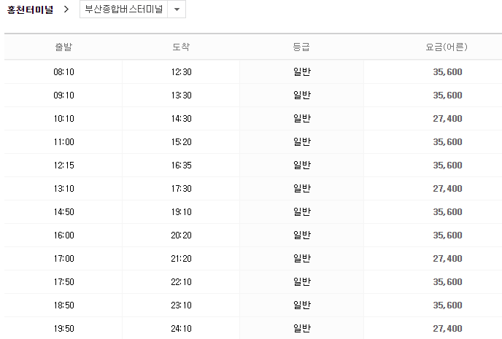Image resolution: width=502 pixels, height=339 pixels.
Task: Select the 16:00 departure time
Action: click(x=63, y=235)
